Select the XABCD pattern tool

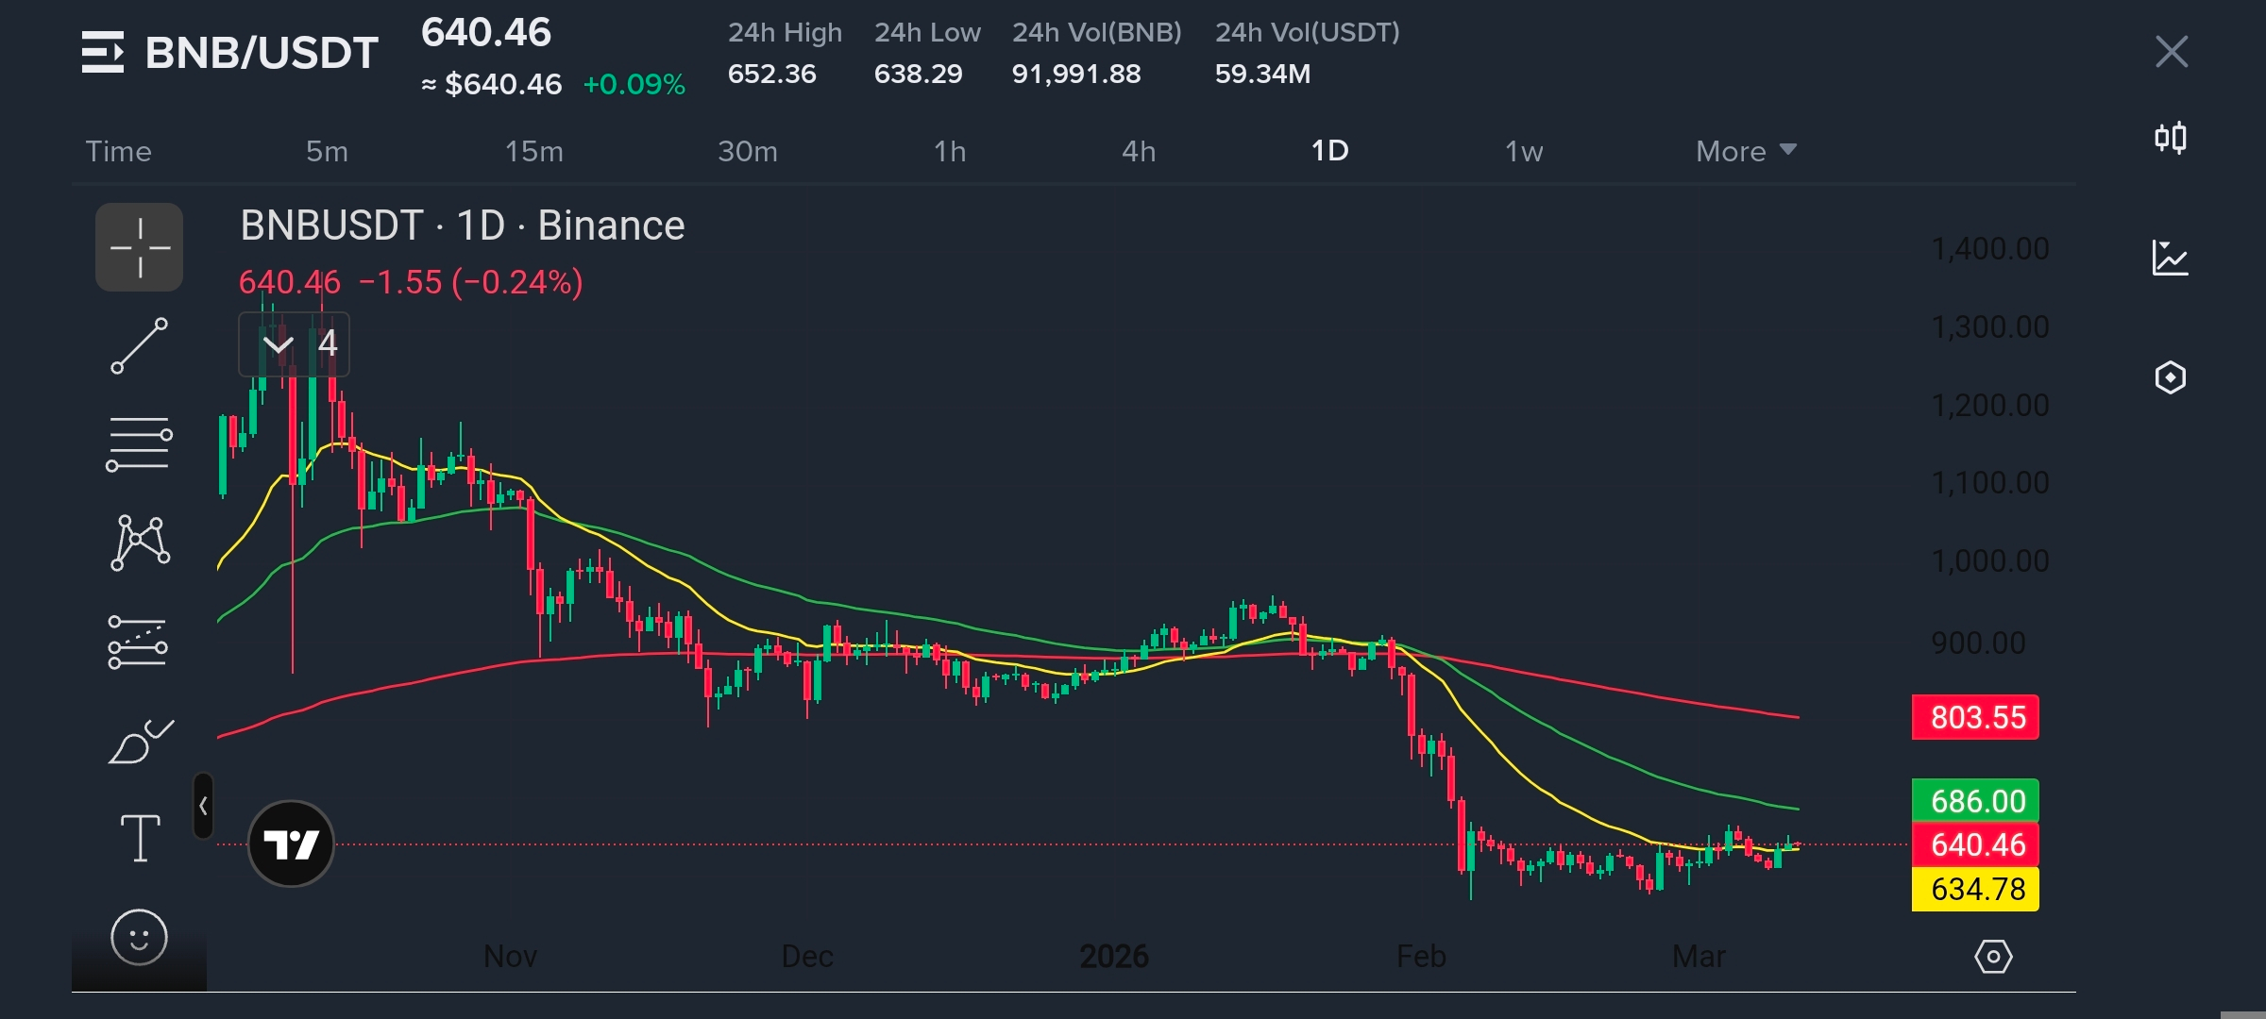(140, 543)
